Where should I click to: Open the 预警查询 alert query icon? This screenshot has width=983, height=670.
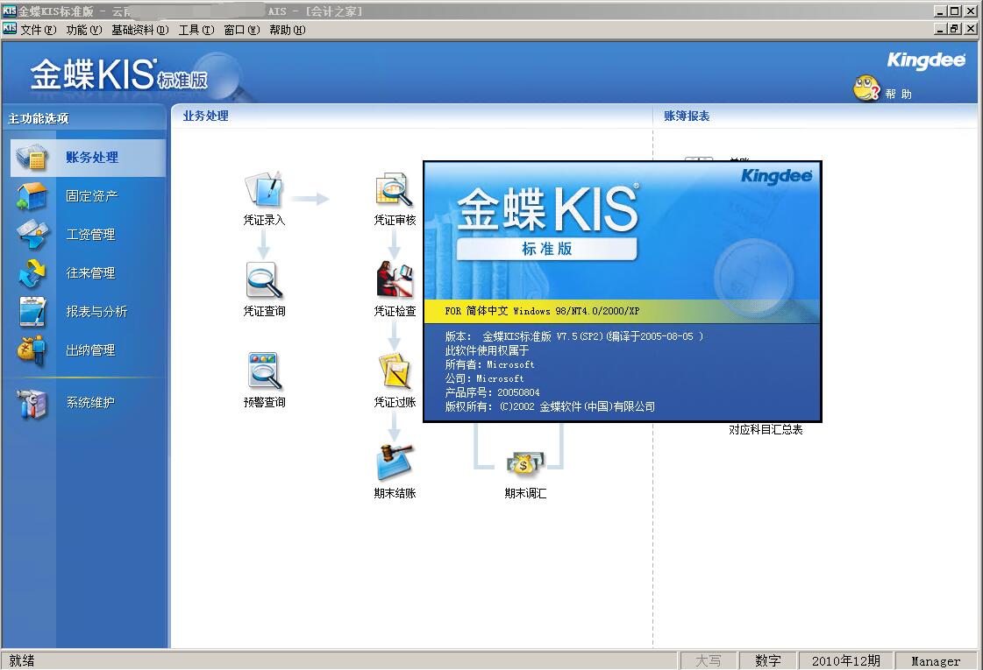point(264,371)
